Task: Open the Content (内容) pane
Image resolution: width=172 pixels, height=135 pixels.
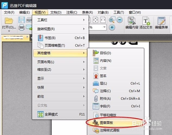Action: [x=116, y=60]
